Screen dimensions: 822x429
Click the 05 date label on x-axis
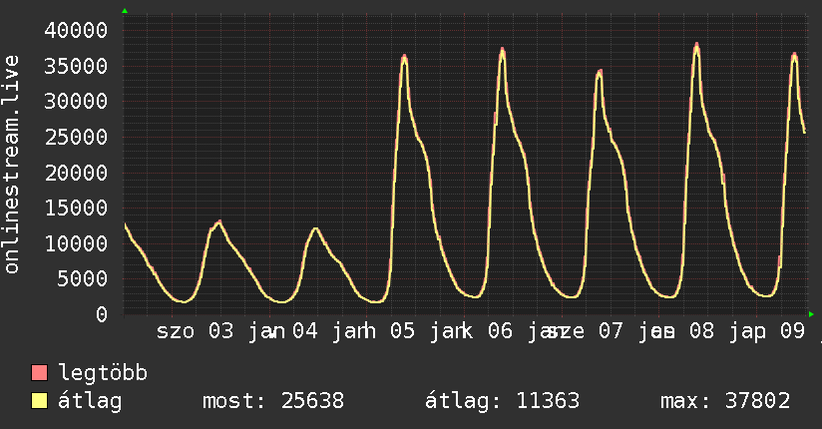coord(403,331)
